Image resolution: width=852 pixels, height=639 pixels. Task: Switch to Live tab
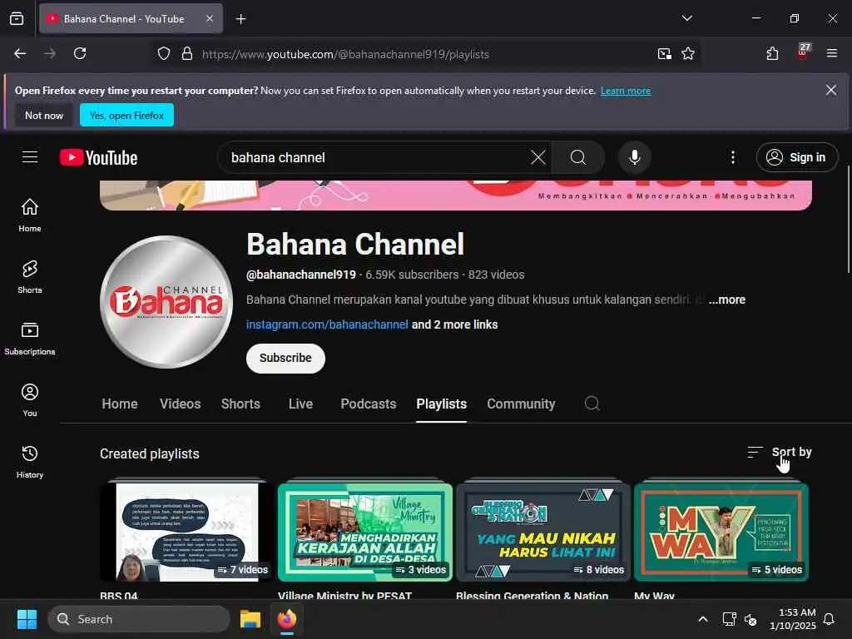[300, 404]
